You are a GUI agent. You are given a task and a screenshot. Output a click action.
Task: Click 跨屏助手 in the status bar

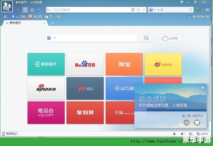tap(10, 134)
